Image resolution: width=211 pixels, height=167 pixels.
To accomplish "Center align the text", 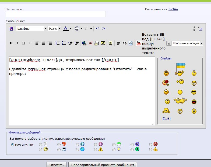I will (x=44, y=43).
